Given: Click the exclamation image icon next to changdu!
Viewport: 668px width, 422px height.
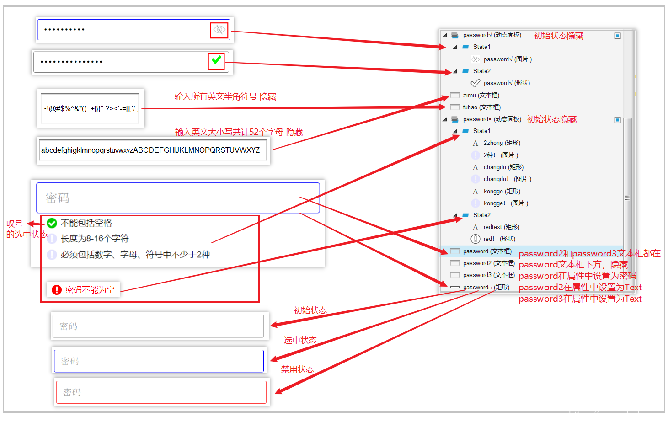Looking at the screenshot, I should [476, 179].
